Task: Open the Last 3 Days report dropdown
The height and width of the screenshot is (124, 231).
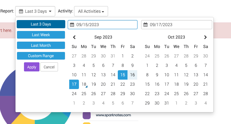Action: (35, 11)
